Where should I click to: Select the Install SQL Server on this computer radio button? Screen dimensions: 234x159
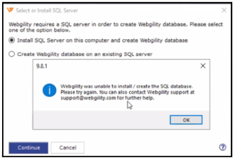click(12, 40)
